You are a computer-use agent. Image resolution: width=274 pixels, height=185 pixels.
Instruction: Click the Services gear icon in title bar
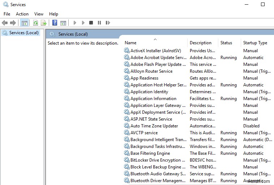(x=5, y=4)
